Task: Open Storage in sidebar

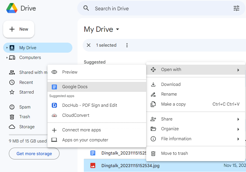Action: tap(27, 127)
